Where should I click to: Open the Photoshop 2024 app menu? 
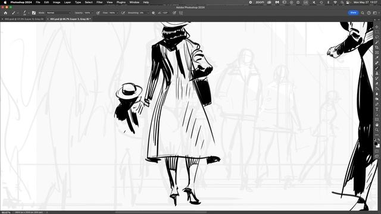pos(21,2)
